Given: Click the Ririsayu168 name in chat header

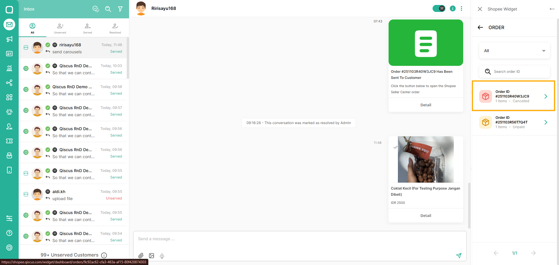Looking at the screenshot, I should tap(164, 8).
